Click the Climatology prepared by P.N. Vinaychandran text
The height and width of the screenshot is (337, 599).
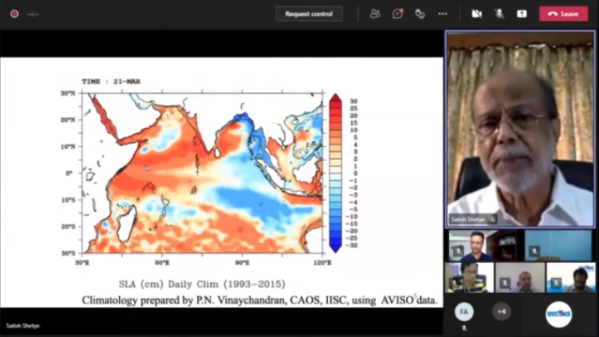point(259,300)
